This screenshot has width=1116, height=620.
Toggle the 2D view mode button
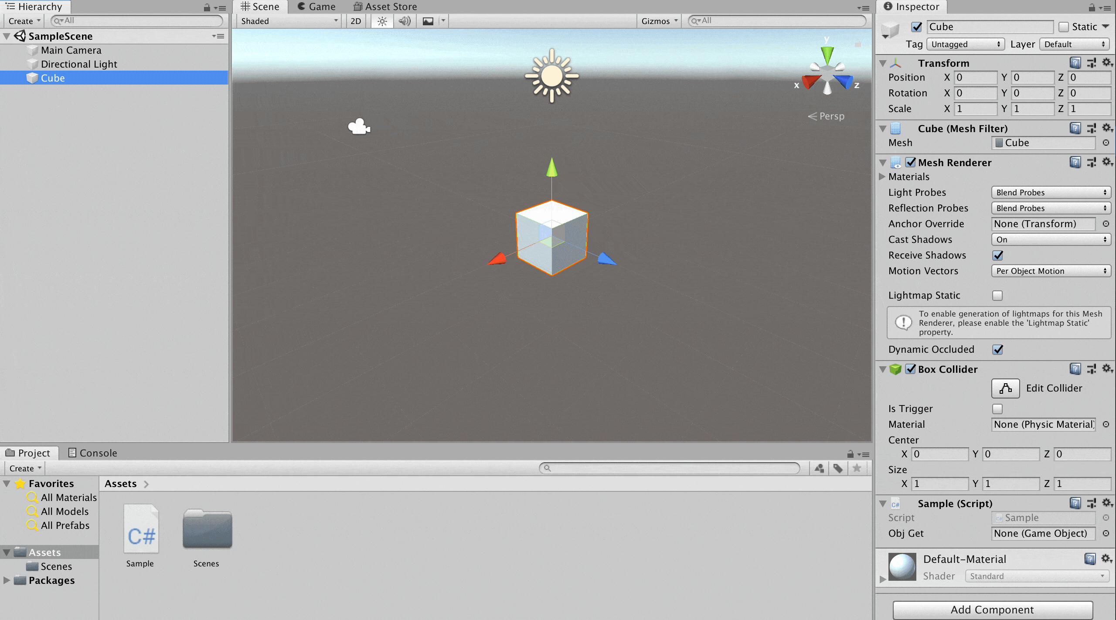357,20
